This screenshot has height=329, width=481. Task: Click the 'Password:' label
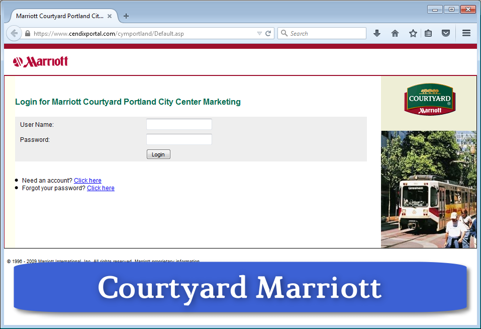pyautogui.click(x=35, y=140)
